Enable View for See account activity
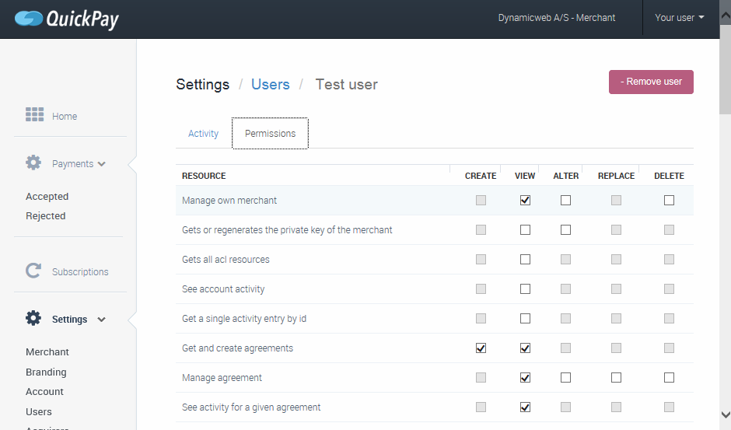731x430 pixels. coord(525,289)
